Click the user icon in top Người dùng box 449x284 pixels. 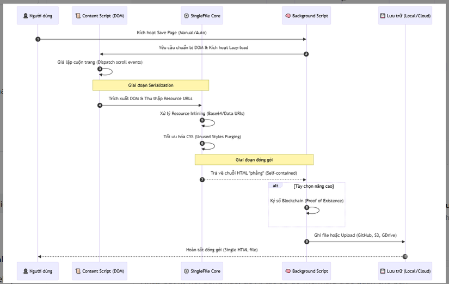(x=26, y=16)
